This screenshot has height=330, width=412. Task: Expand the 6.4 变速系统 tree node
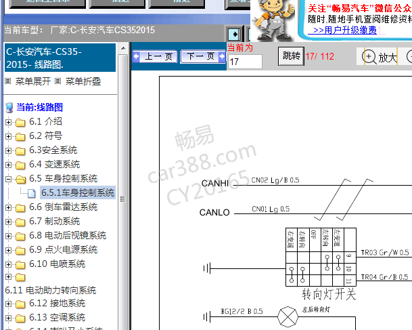point(8,165)
